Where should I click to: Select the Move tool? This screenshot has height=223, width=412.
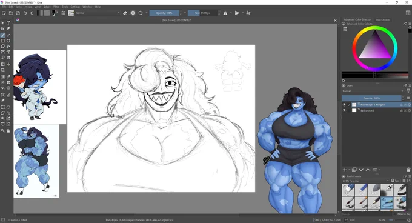click(x=8, y=64)
